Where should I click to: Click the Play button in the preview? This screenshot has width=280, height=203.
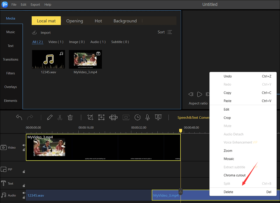pos(199,94)
